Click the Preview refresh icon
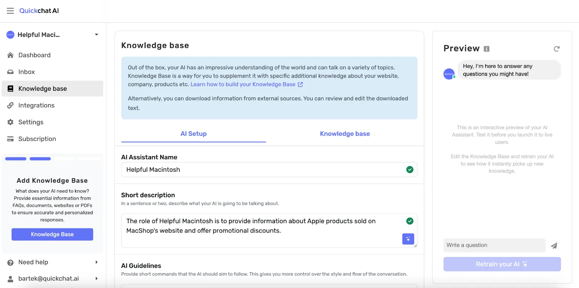The height and width of the screenshot is (288, 579). (557, 49)
